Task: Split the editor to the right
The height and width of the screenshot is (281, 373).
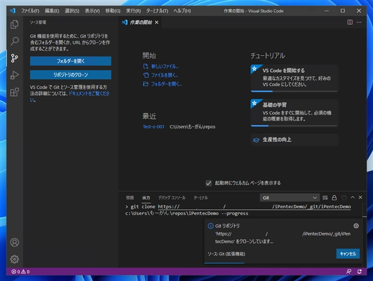Action: [350, 22]
